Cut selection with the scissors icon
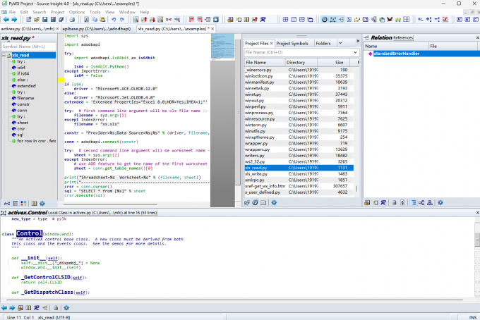The height and width of the screenshot is (320, 480). 86,20
